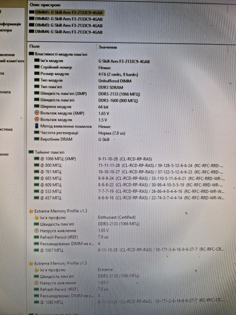
Task: Click the icon beside '@ 761 МГЦ'
Action: coord(36,171)
